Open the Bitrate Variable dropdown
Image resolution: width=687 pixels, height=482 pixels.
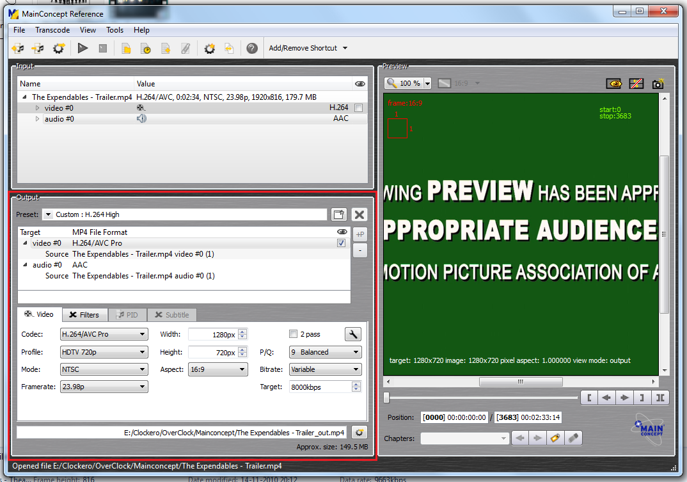(x=325, y=370)
